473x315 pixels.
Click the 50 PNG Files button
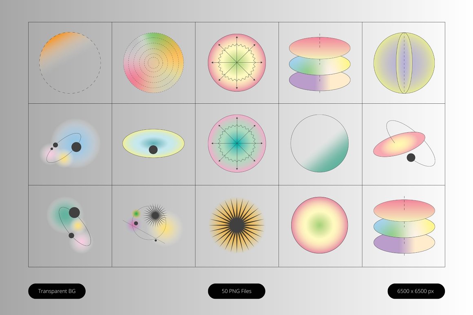pos(236,291)
